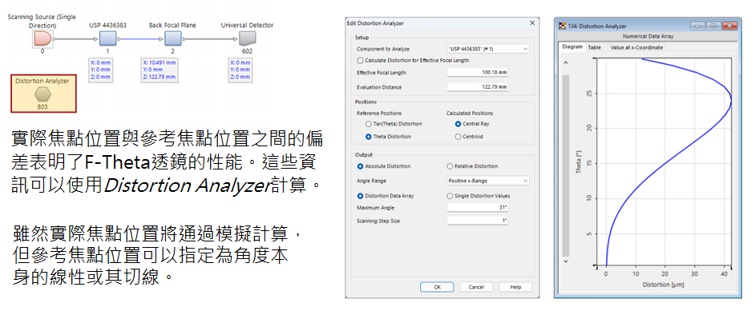Choose Centroid calculated position
Screen dimensions: 755x319
pyautogui.click(x=458, y=137)
